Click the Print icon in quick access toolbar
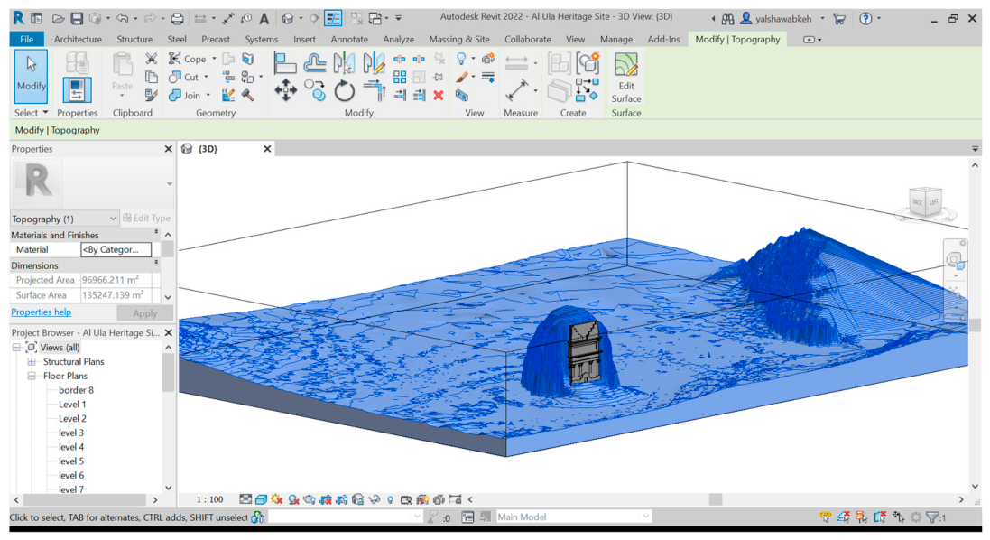 pyautogui.click(x=178, y=19)
